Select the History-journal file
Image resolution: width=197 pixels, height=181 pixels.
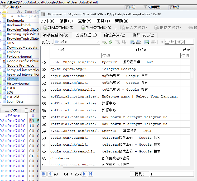click(18, 83)
